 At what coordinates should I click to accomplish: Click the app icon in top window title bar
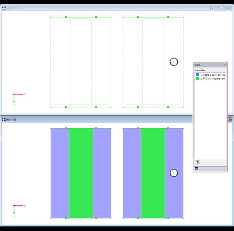pyautogui.click(x=4, y=8)
